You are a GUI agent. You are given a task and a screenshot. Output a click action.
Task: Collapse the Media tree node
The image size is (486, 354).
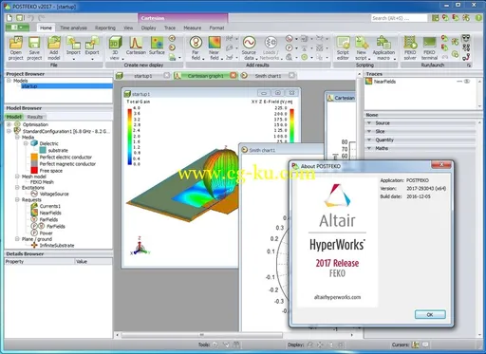pyautogui.click(x=17, y=138)
